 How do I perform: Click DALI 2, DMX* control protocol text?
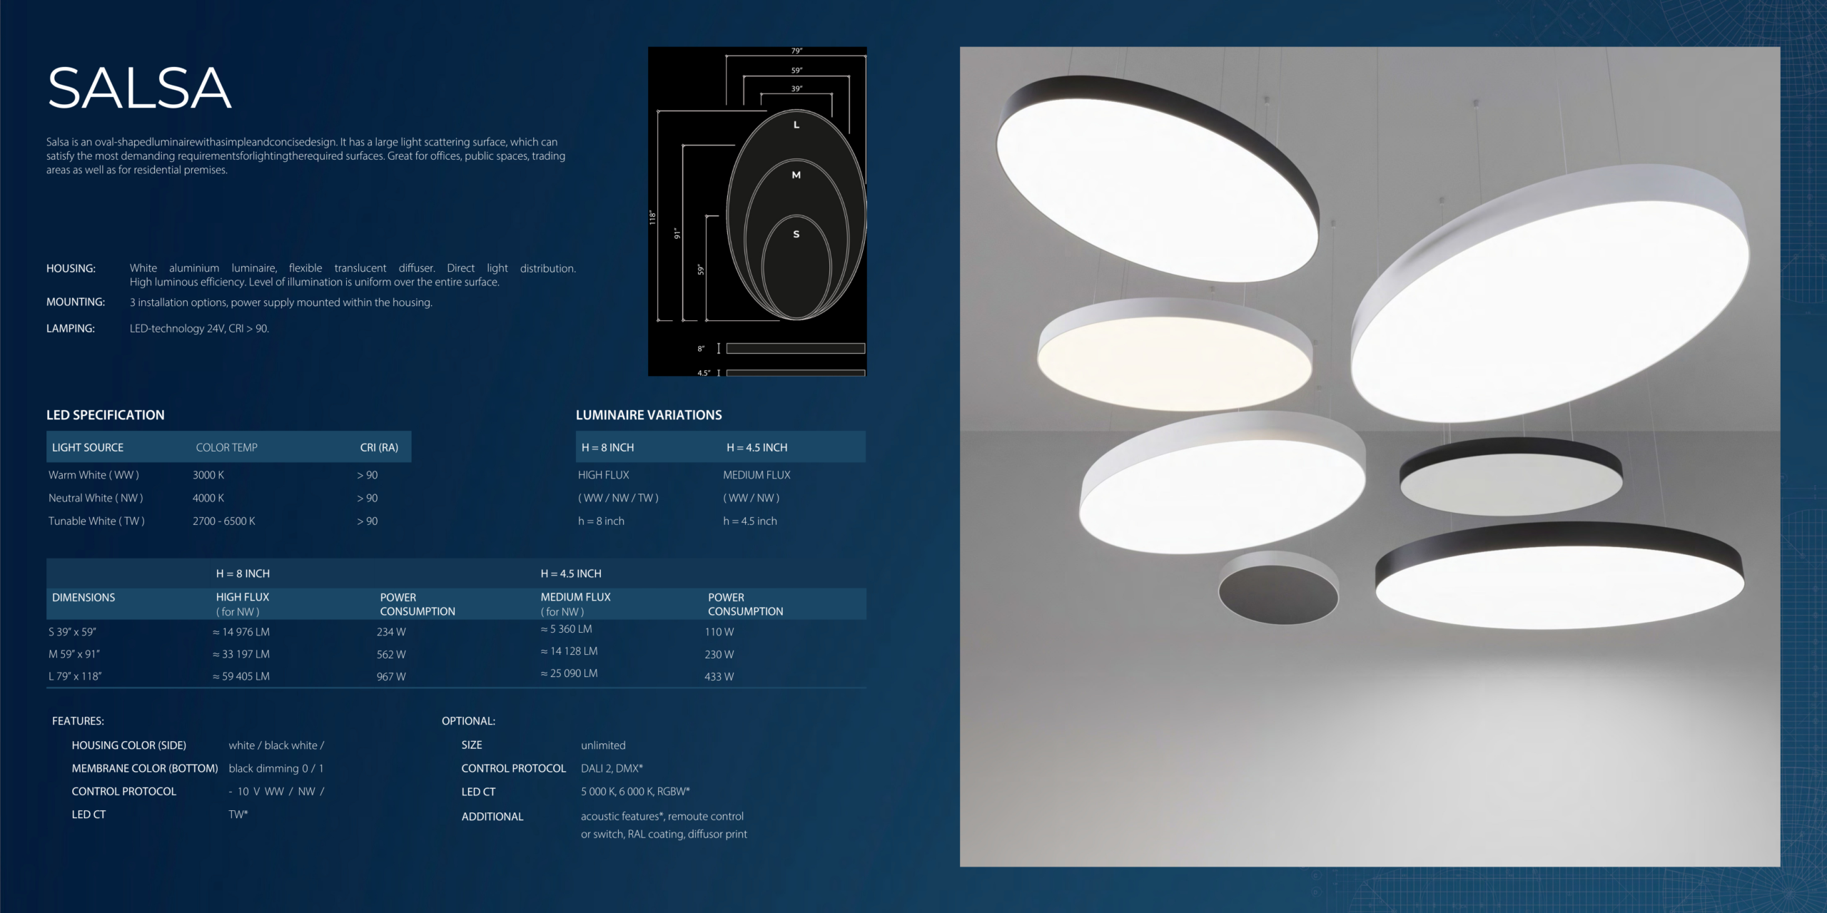[612, 768]
